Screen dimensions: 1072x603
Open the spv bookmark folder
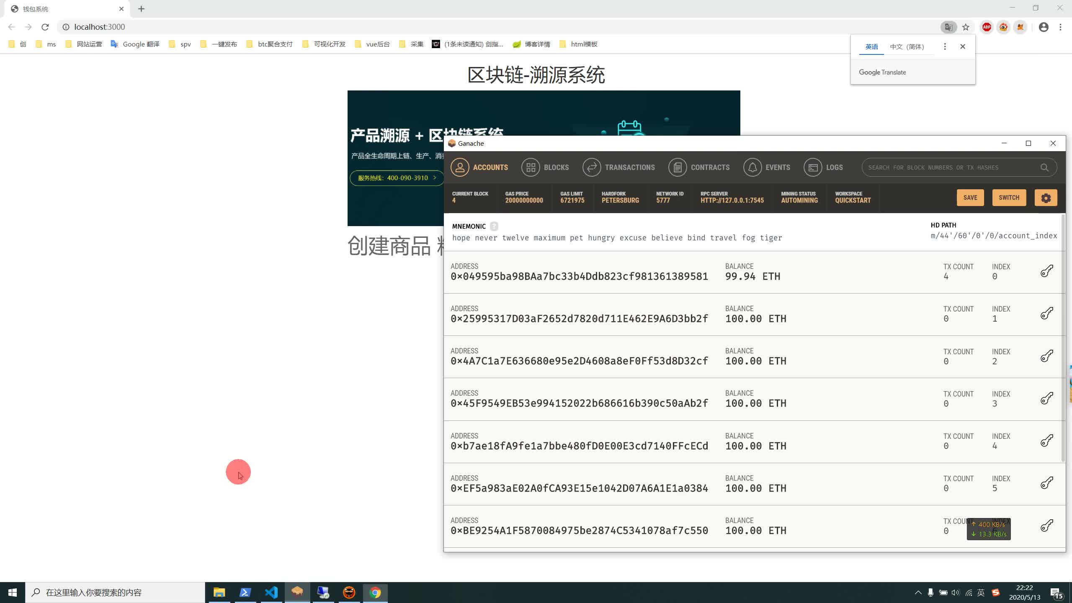180,44
